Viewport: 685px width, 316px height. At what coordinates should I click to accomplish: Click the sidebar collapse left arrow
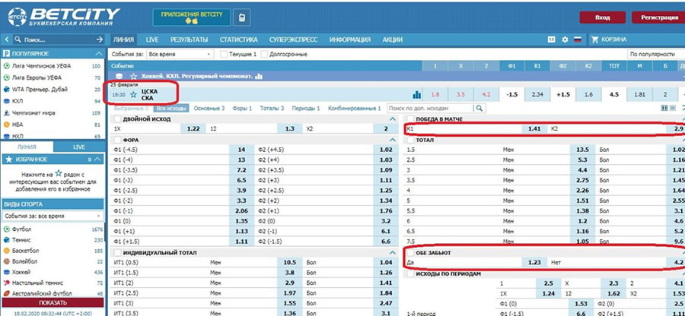(7, 39)
